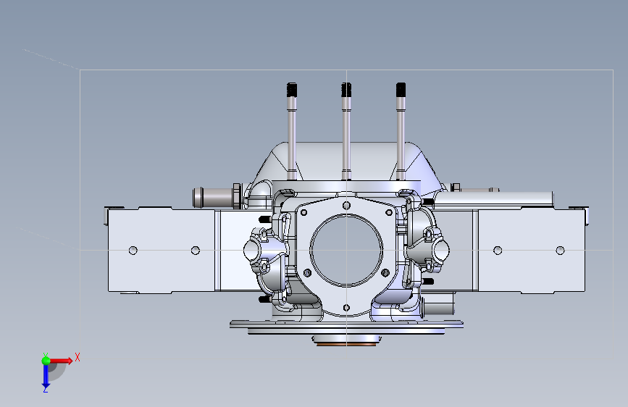Click the green Y axis dot on the triad
628x407 pixels.
[46, 361]
